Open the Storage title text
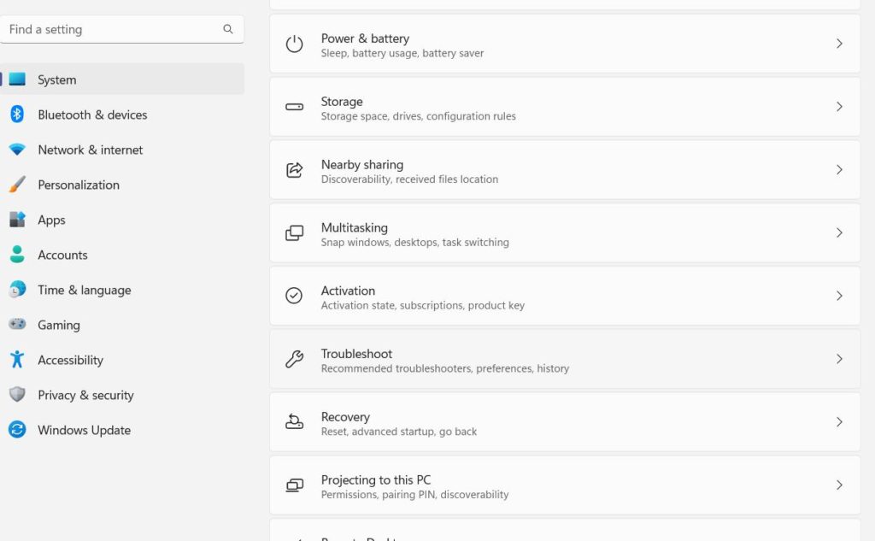The image size is (875, 541). coord(342,102)
